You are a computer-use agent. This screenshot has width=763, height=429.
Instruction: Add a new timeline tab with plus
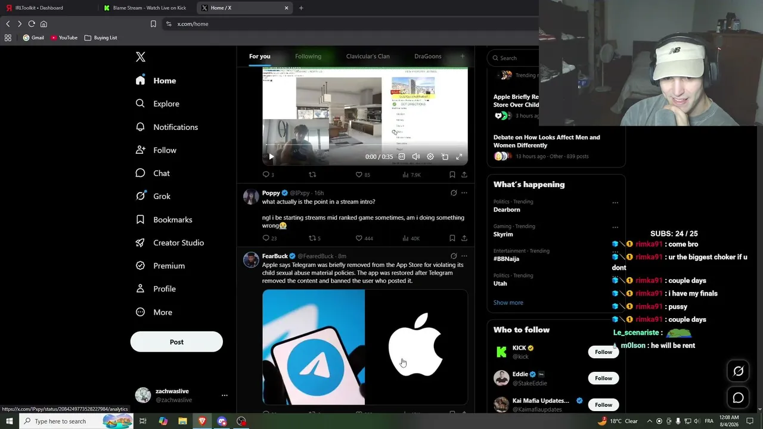point(462,57)
